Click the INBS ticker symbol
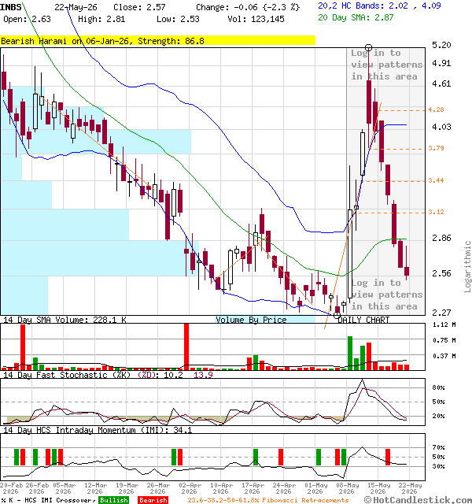472x504 pixels. [10, 7]
